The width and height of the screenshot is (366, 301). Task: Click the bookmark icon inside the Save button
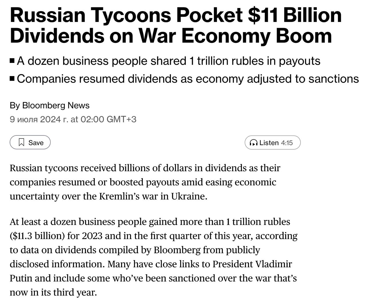click(22, 142)
